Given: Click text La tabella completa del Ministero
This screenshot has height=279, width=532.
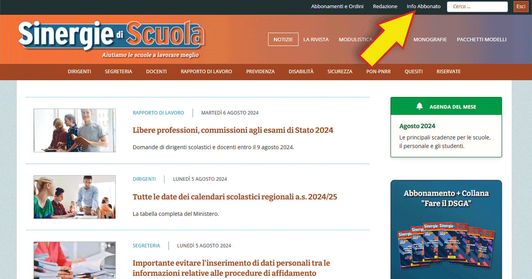Looking at the screenshot, I should point(176,214).
